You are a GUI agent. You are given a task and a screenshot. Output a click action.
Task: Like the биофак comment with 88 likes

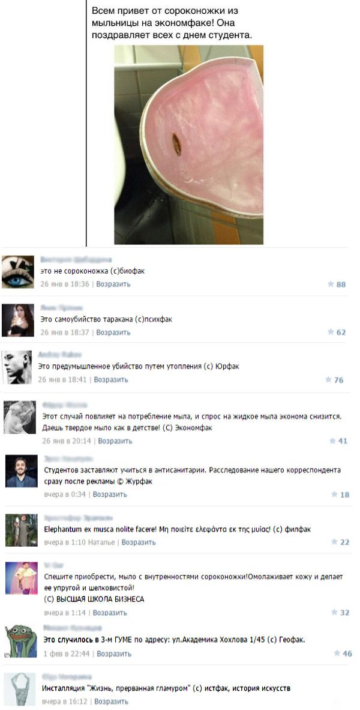point(337,284)
